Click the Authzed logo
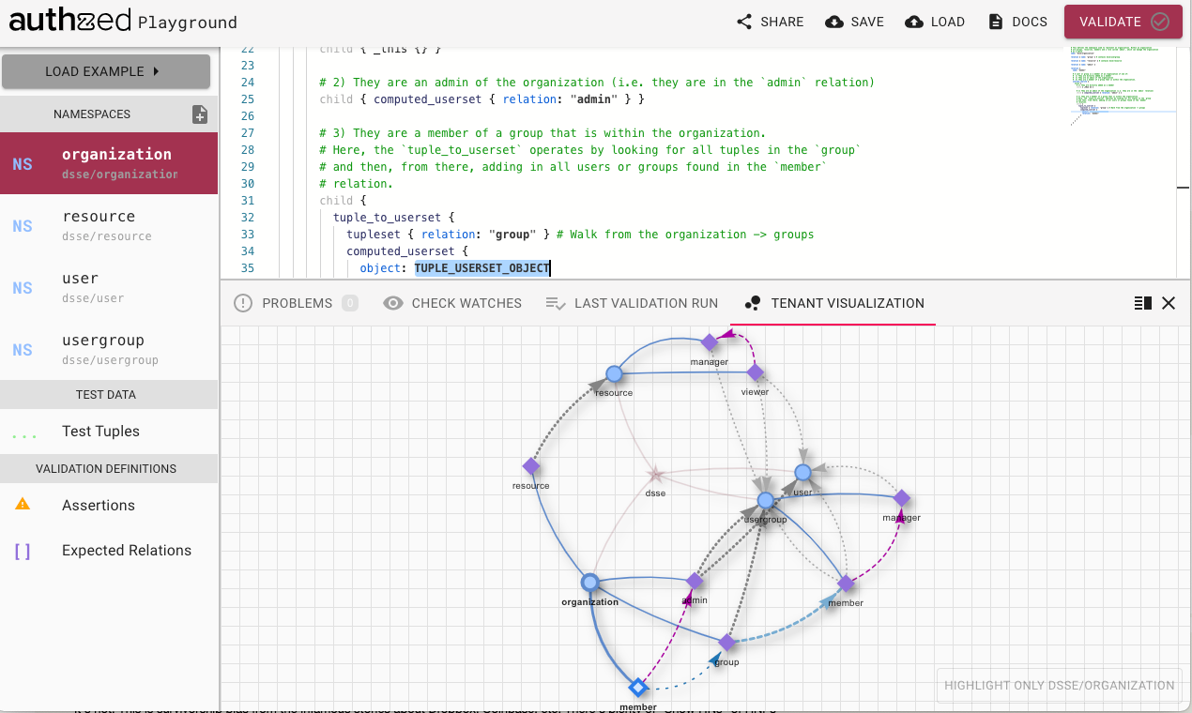 (69, 20)
